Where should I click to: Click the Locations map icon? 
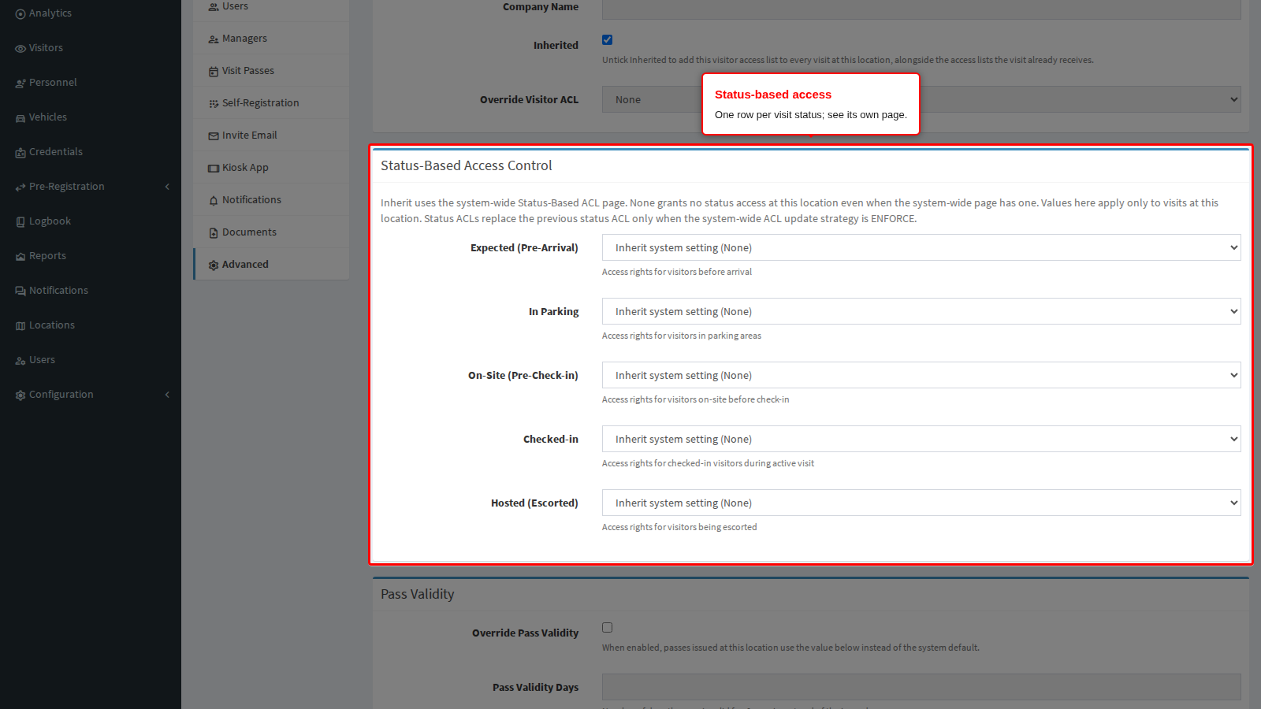point(20,326)
